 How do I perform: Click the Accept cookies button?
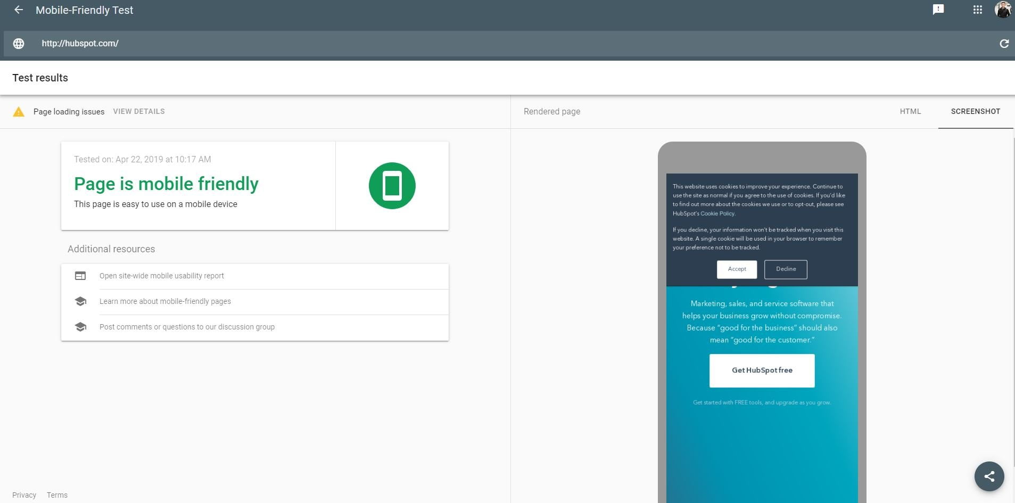[x=737, y=269]
